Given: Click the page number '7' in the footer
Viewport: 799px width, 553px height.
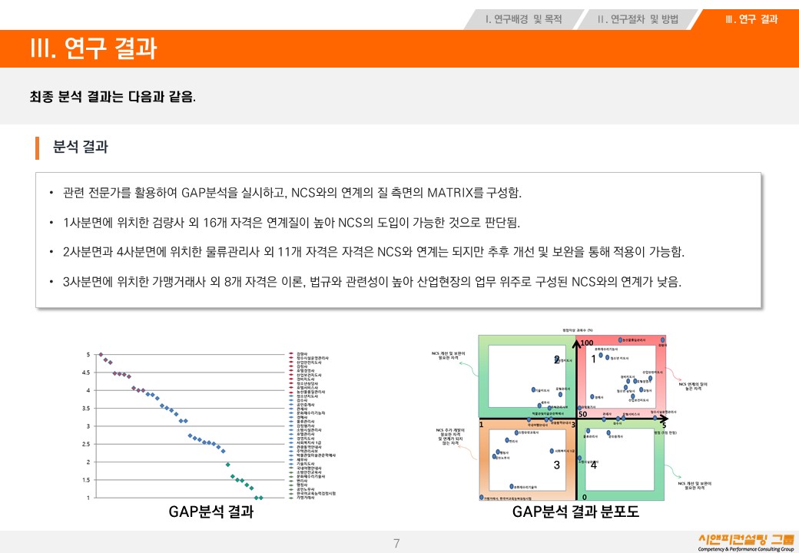Looking at the screenshot, I should (x=396, y=543).
